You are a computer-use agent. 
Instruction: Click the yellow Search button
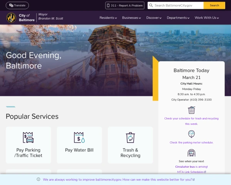click(214, 5)
